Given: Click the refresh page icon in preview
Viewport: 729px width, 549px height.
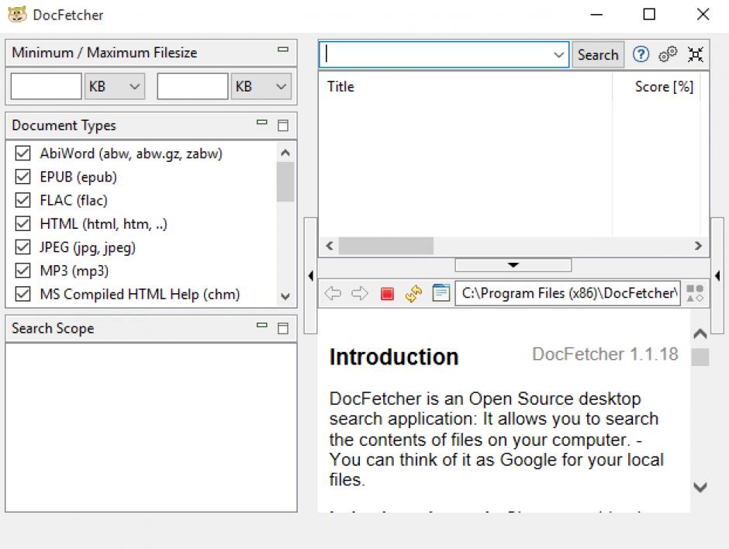Looking at the screenshot, I should [413, 294].
